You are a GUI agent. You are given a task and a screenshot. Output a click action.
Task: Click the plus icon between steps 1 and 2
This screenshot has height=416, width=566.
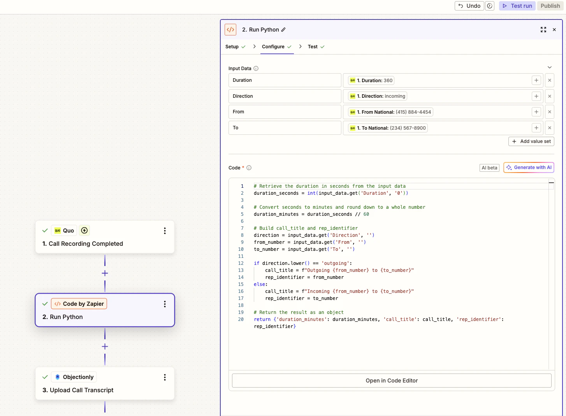pos(105,273)
